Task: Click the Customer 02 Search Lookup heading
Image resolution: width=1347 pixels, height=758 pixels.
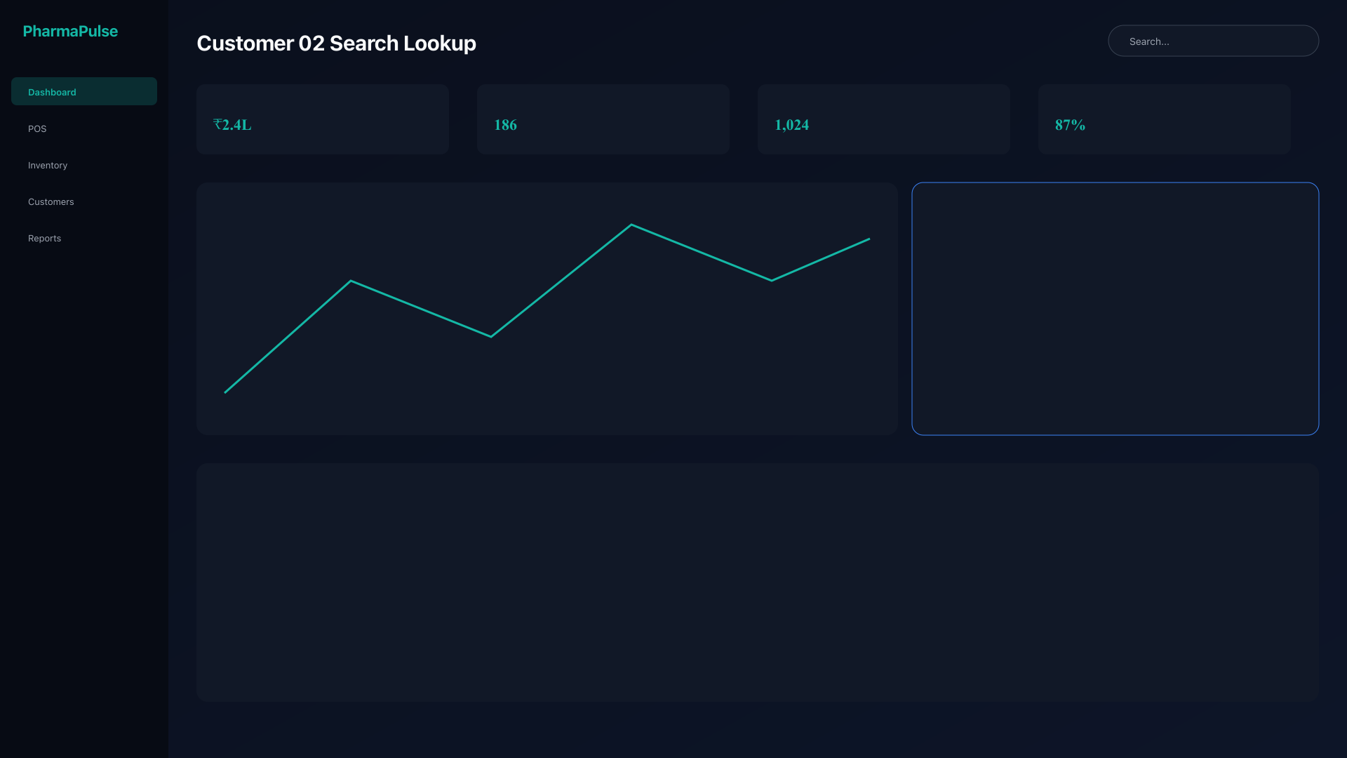Action: [336, 43]
